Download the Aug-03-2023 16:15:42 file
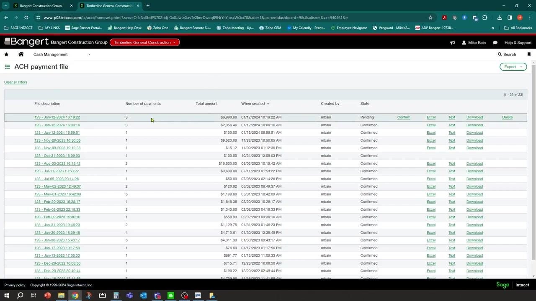 point(474,163)
